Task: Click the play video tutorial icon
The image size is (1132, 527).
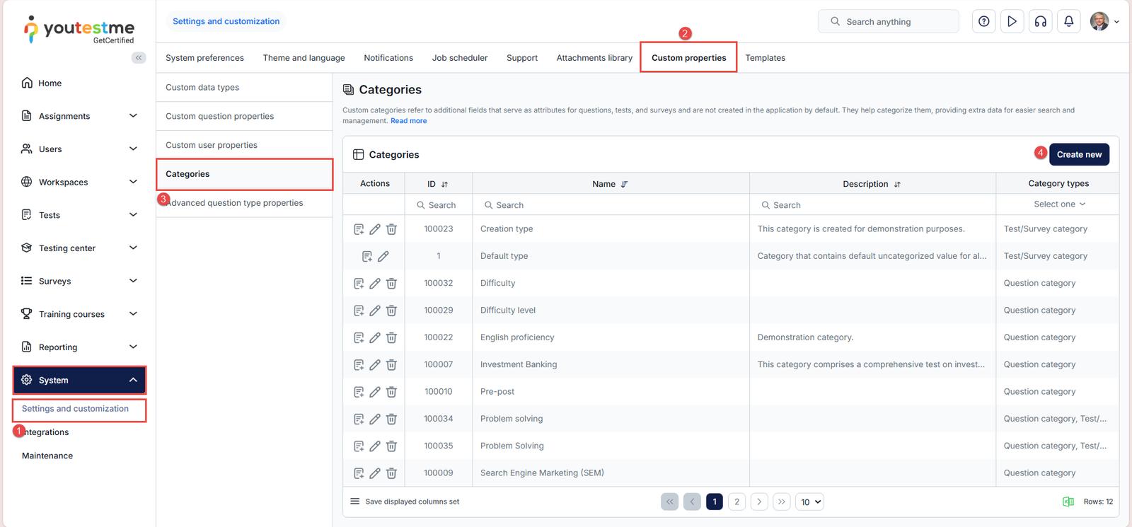Action: (x=1012, y=21)
